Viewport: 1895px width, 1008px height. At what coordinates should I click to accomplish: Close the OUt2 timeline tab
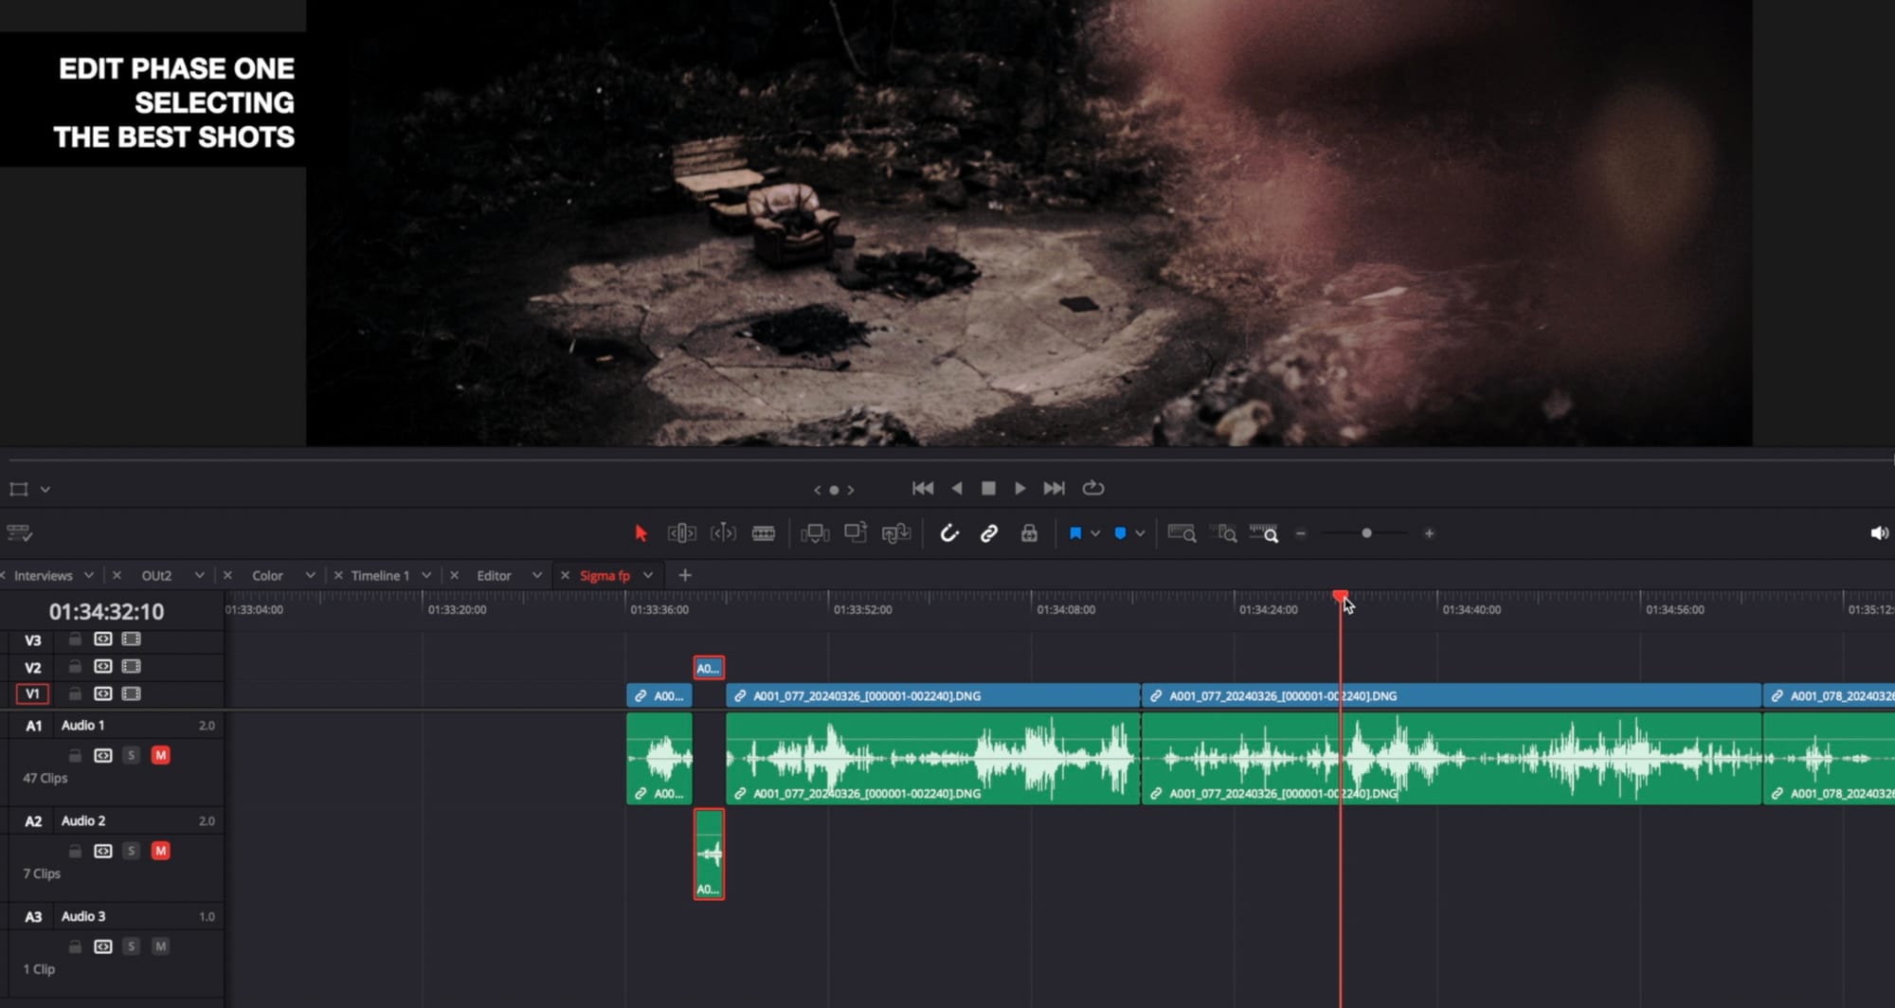click(x=117, y=575)
